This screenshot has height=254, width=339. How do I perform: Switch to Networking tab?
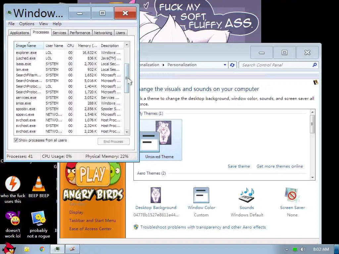coord(103,33)
